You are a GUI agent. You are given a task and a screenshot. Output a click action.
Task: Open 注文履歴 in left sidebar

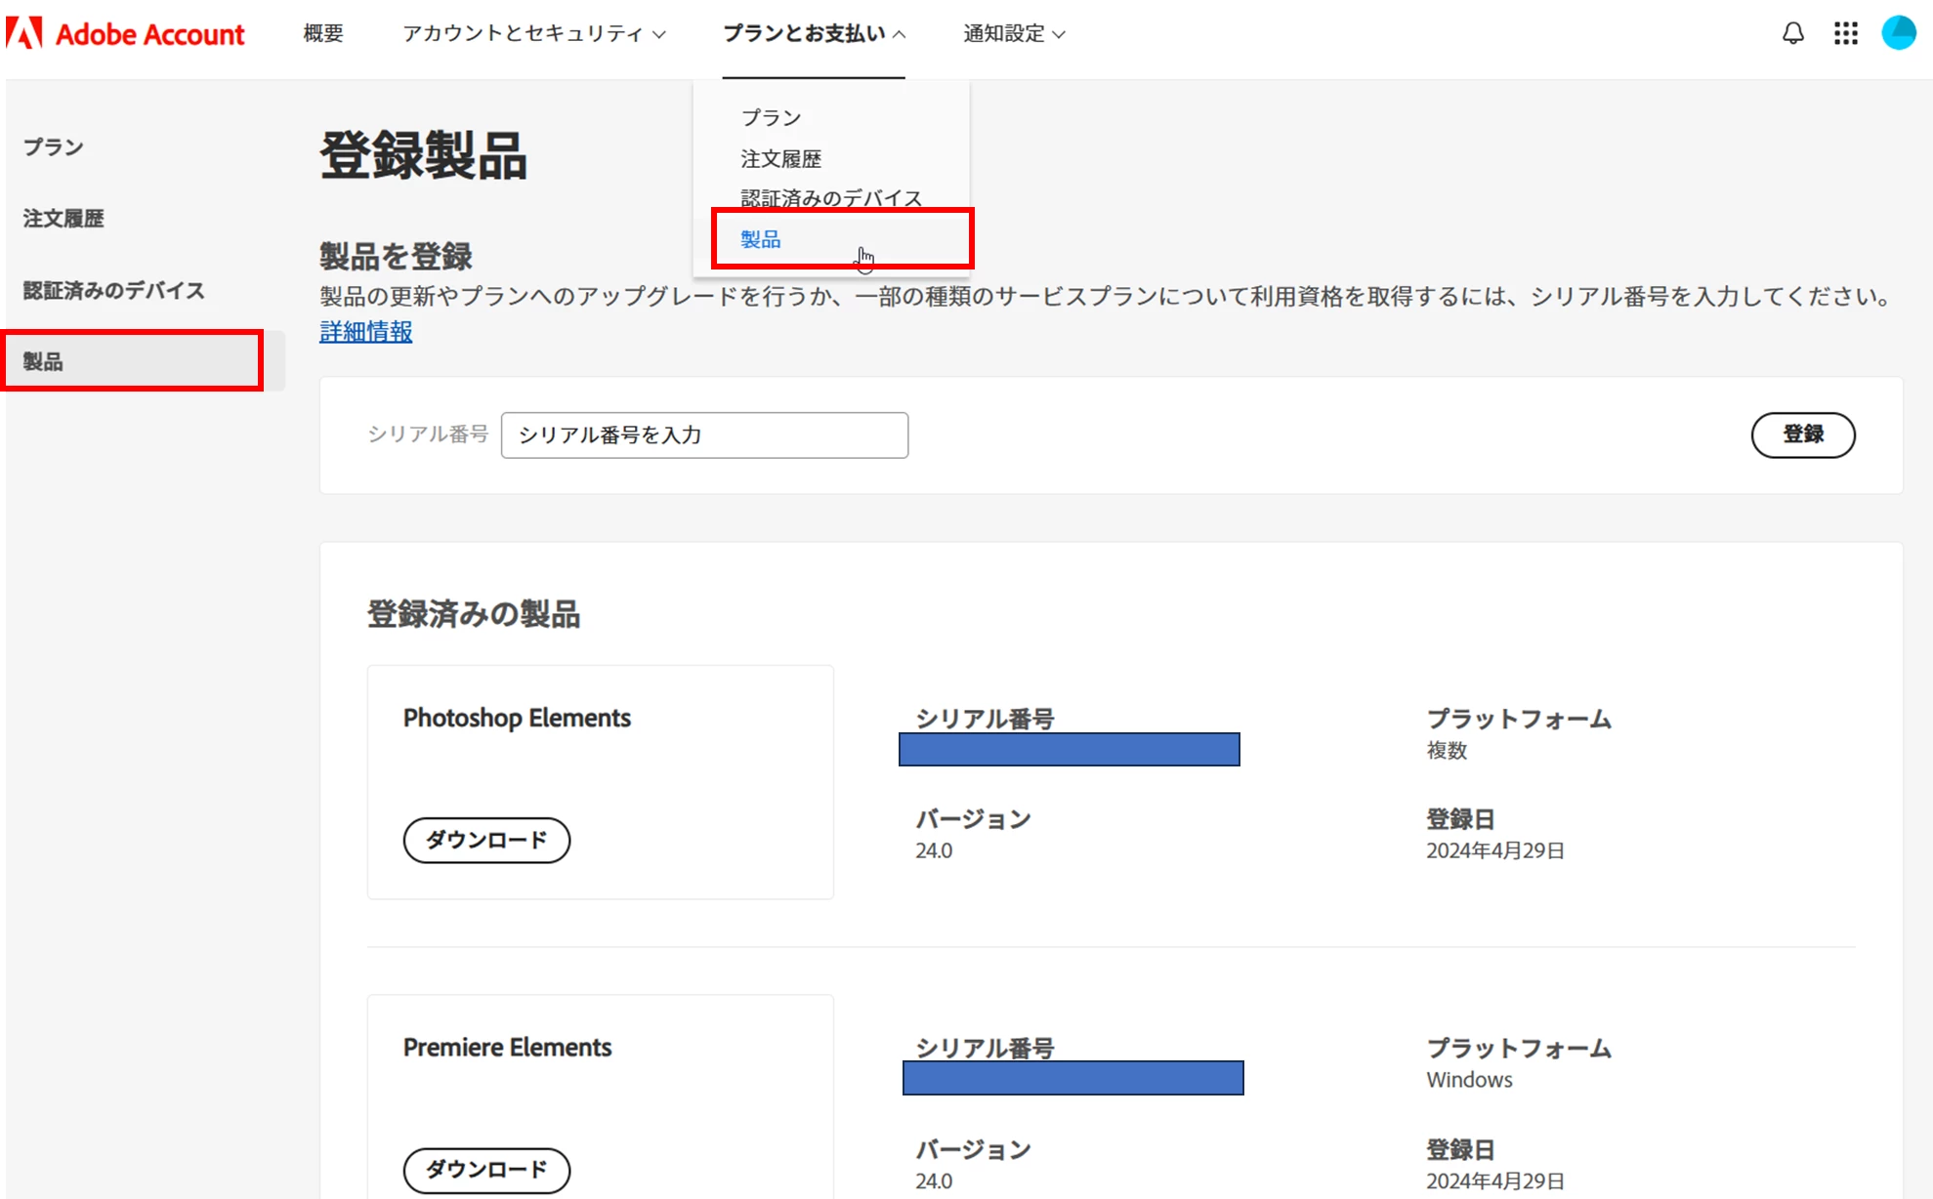[x=63, y=218]
